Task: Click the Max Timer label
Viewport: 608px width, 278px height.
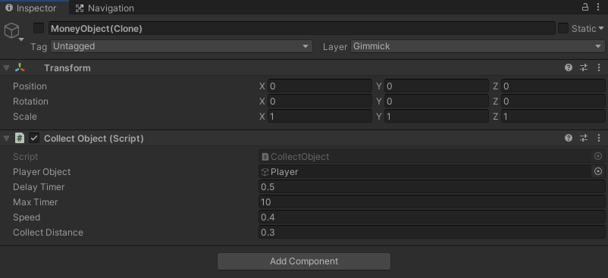Action: pyautogui.click(x=36, y=201)
